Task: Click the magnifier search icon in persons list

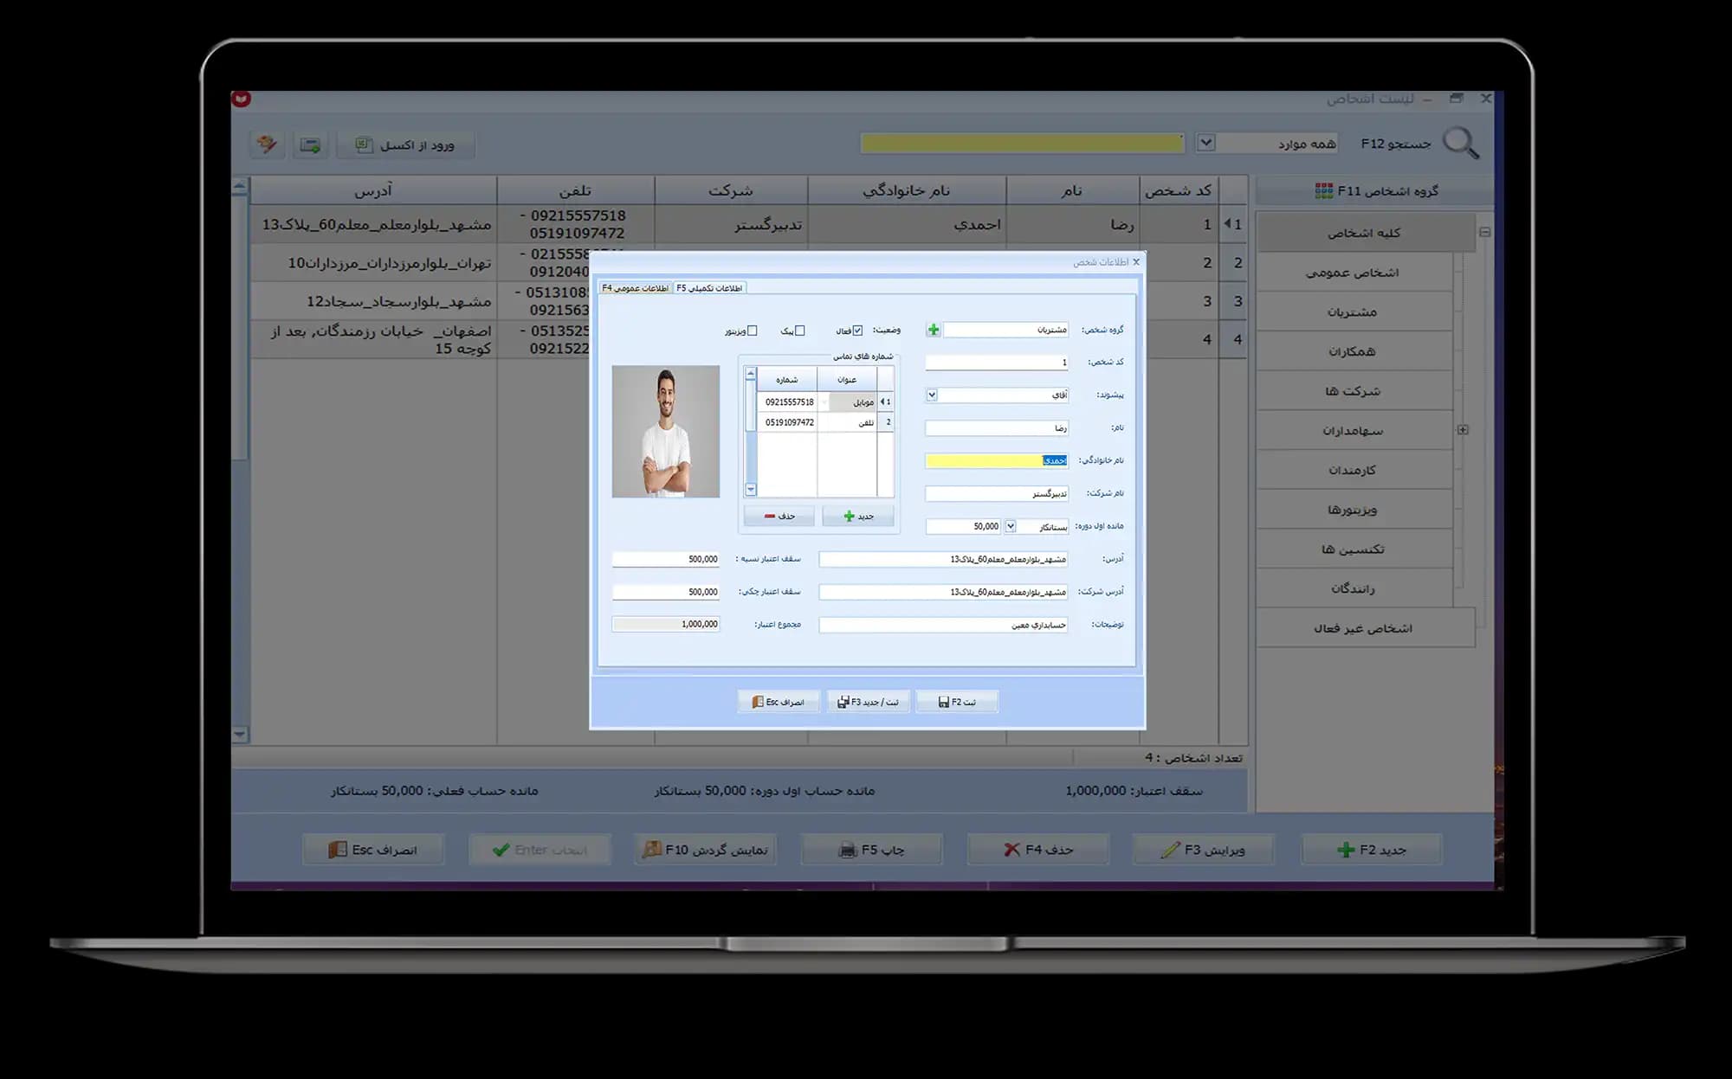Action: 1461,143
